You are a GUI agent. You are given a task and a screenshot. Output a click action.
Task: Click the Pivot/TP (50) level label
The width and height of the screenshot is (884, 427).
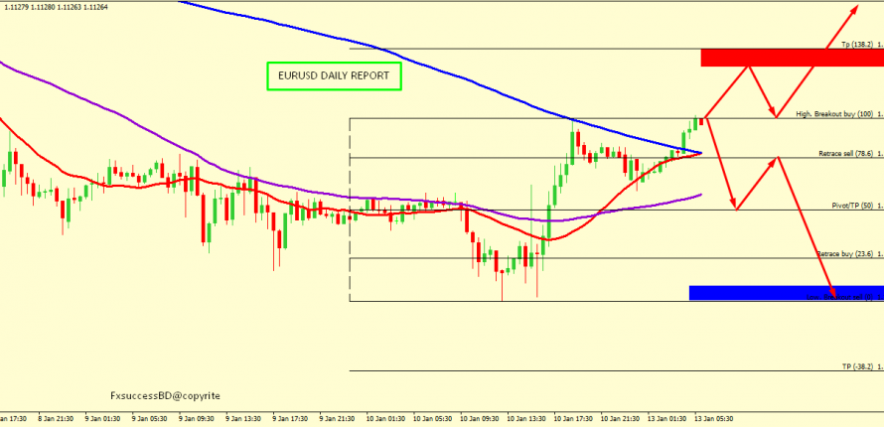(x=854, y=205)
